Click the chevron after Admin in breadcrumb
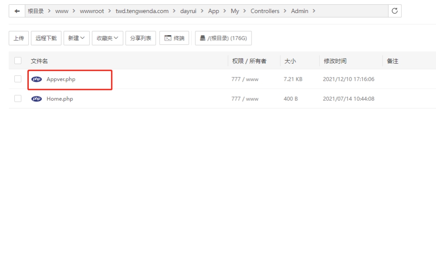 pyautogui.click(x=314, y=11)
